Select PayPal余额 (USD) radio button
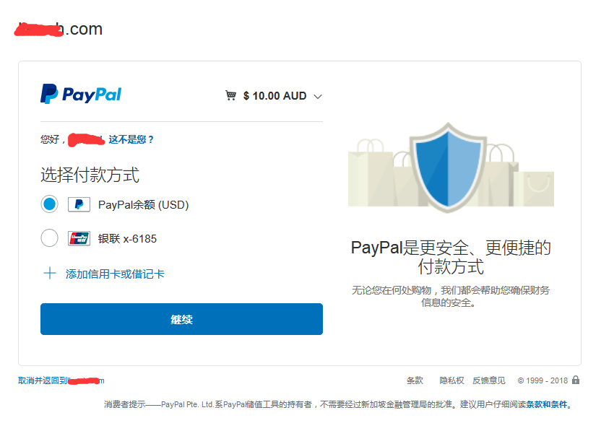The height and width of the screenshot is (431, 601). coord(49,204)
